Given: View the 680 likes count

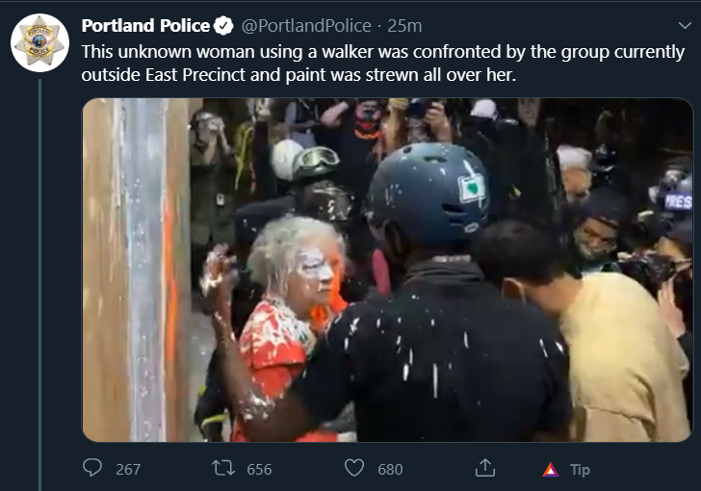Looking at the screenshot, I should (390, 469).
